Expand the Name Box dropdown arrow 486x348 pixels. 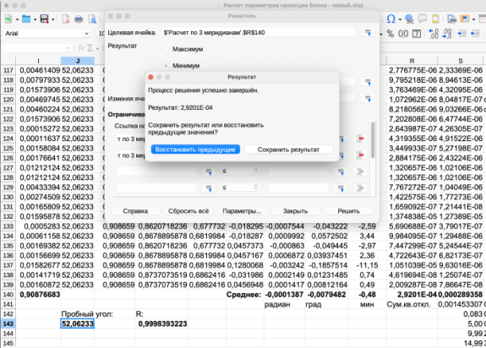tap(67, 48)
